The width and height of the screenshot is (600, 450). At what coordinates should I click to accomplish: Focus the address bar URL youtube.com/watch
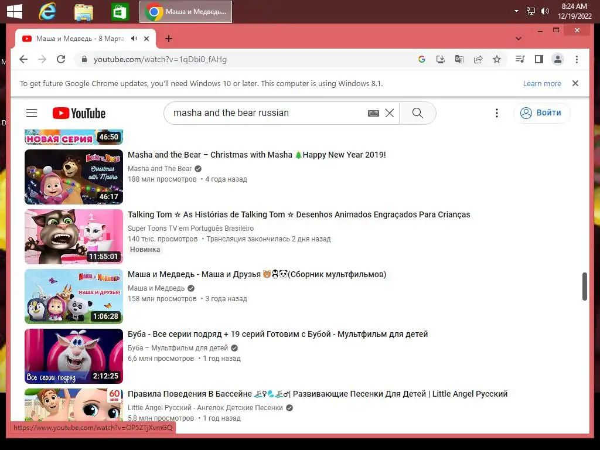coord(160,59)
